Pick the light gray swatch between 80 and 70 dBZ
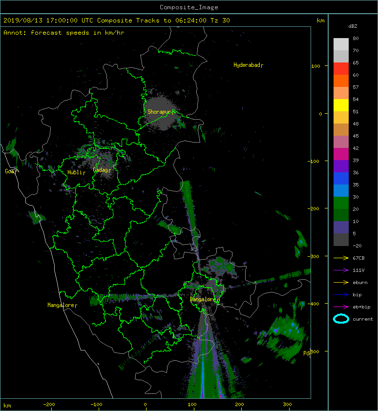Screen dimensions: 378x411 pos(341,44)
